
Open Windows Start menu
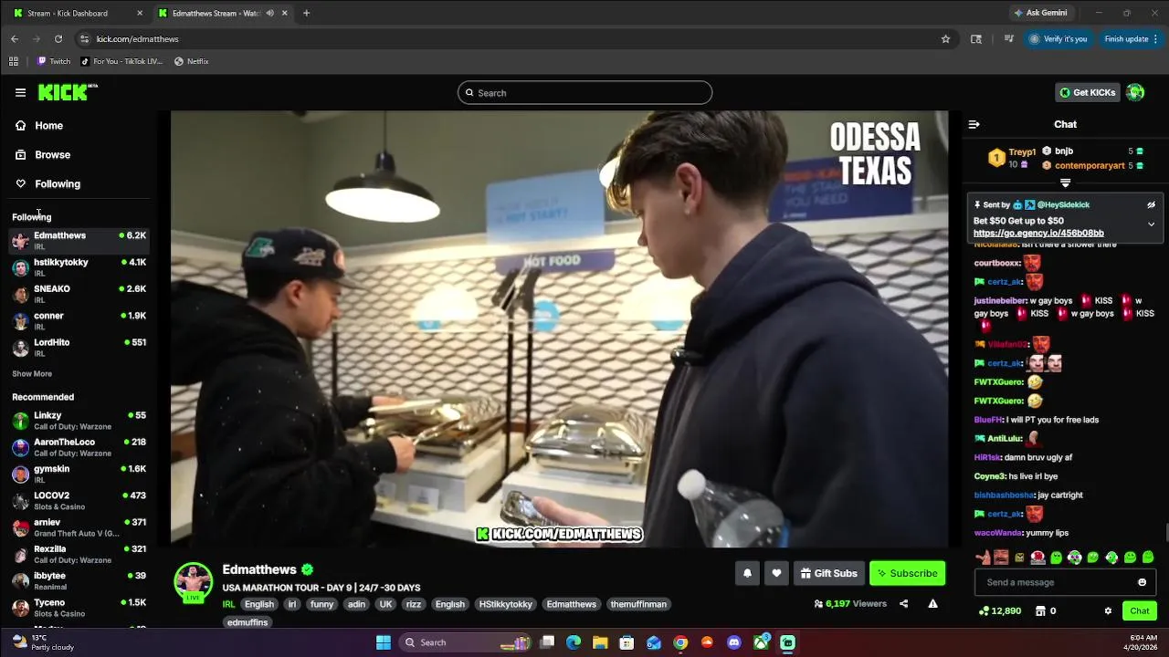click(x=384, y=642)
